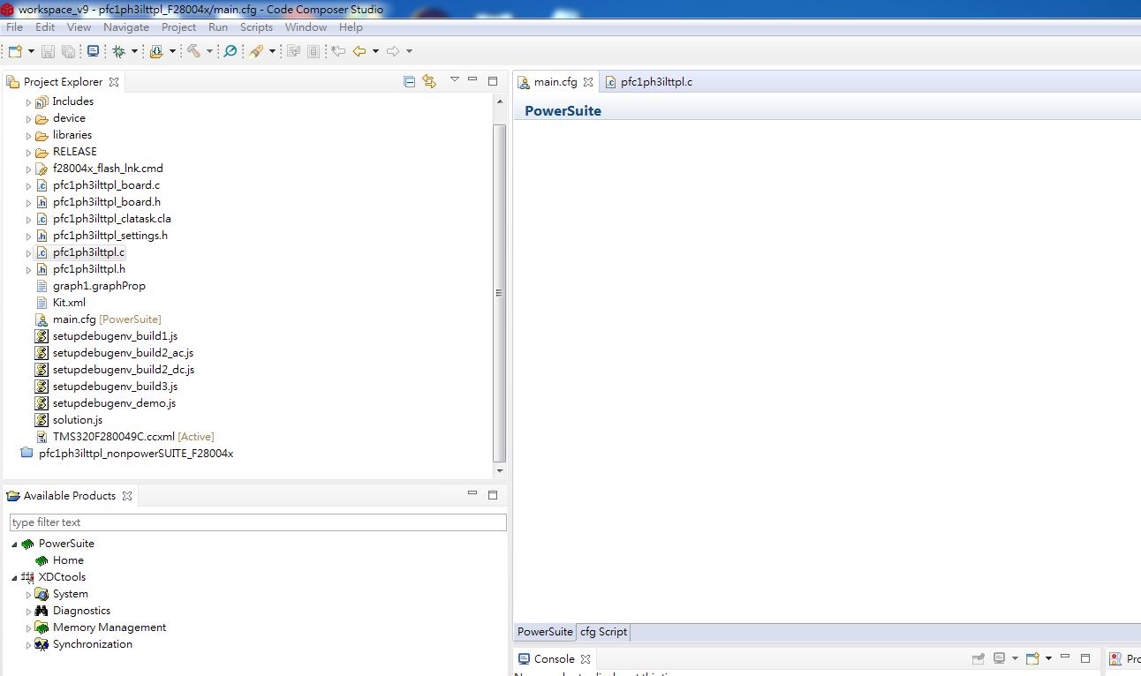Open Console display selected console icon
Image resolution: width=1141 pixels, height=676 pixels.
click(x=999, y=658)
